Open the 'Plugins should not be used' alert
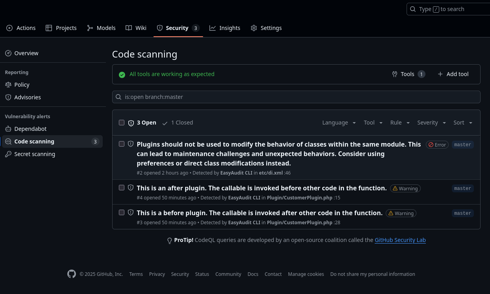Viewport: 490px width, 294px height. pos(279,154)
